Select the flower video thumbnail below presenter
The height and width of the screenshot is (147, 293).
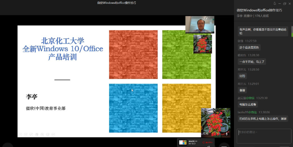point(202,44)
